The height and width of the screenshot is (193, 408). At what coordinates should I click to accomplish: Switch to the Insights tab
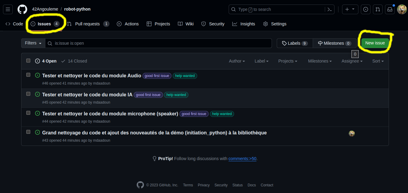(244, 24)
